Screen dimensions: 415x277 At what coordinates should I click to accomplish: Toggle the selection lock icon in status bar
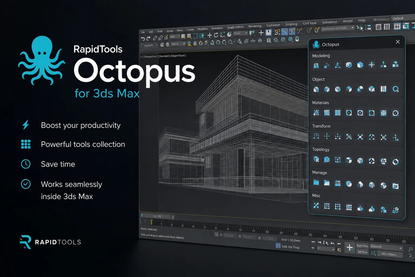coord(217,234)
